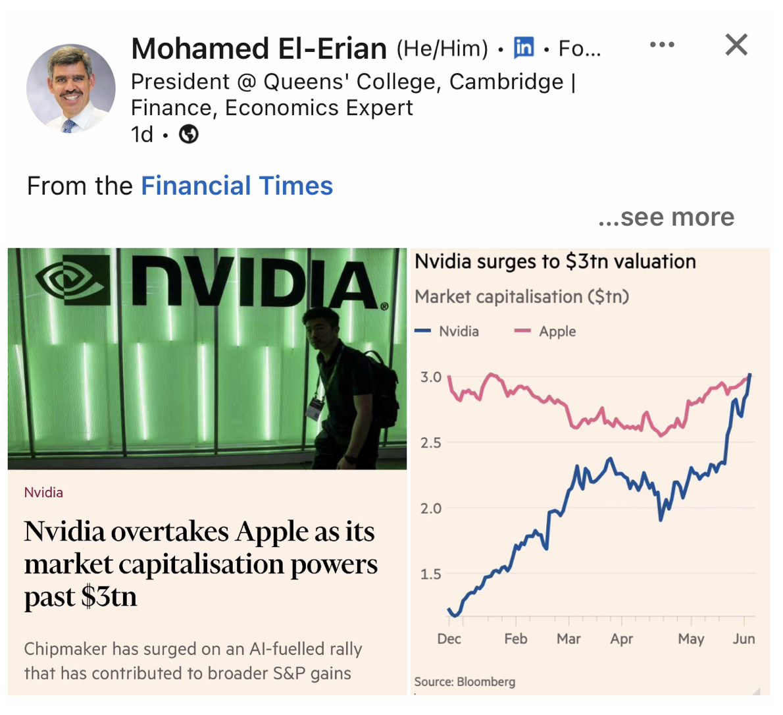This screenshot has height=715, width=783.
Task: Open Mohamed El-Erian's name link
Action: 259,48
